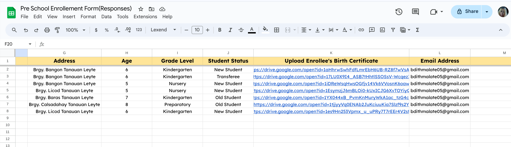
Task: Open the Extensions menu
Action: pyautogui.click(x=145, y=17)
